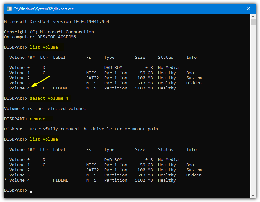Click 'System' info in first table
This screenshot has height=202, width=260.
[x=194, y=78]
